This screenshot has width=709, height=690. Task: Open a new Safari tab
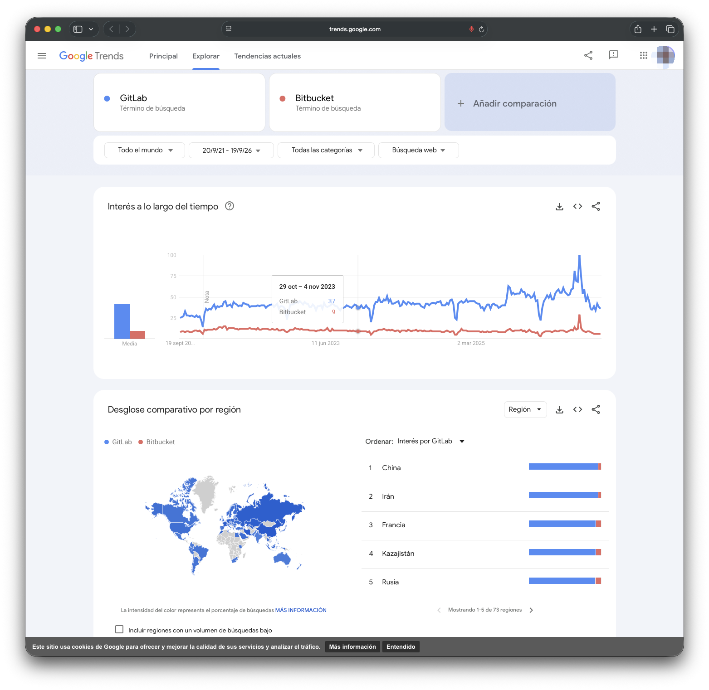click(654, 29)
